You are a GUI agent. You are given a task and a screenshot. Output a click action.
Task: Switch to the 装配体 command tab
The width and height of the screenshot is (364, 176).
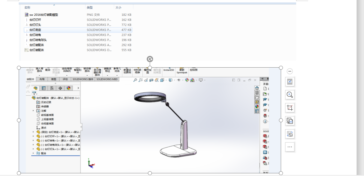pos(30,79)
